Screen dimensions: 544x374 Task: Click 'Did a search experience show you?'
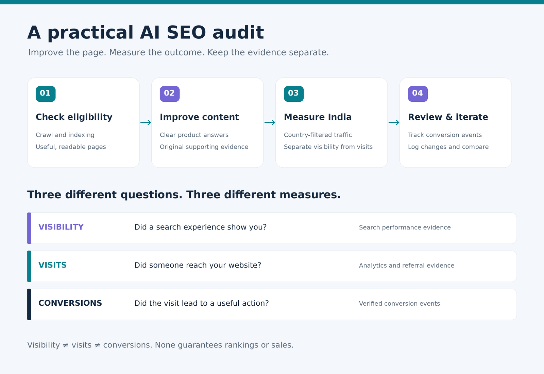tap(200, 227)
